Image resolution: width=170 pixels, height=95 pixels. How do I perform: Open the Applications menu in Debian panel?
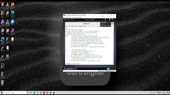66,20
